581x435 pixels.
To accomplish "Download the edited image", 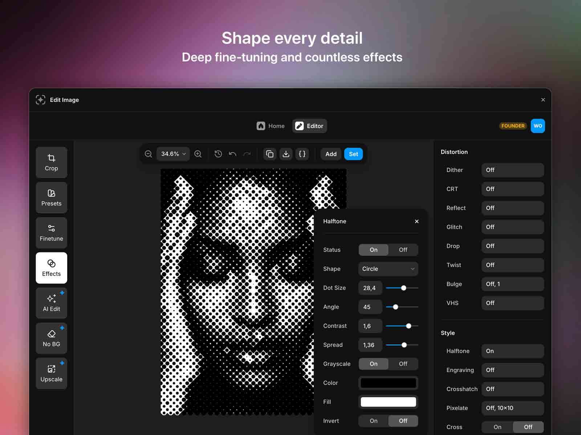I will [286, 154].
